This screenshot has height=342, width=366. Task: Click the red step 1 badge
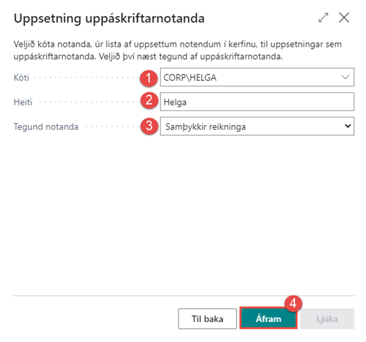click(x=150, y=77)
